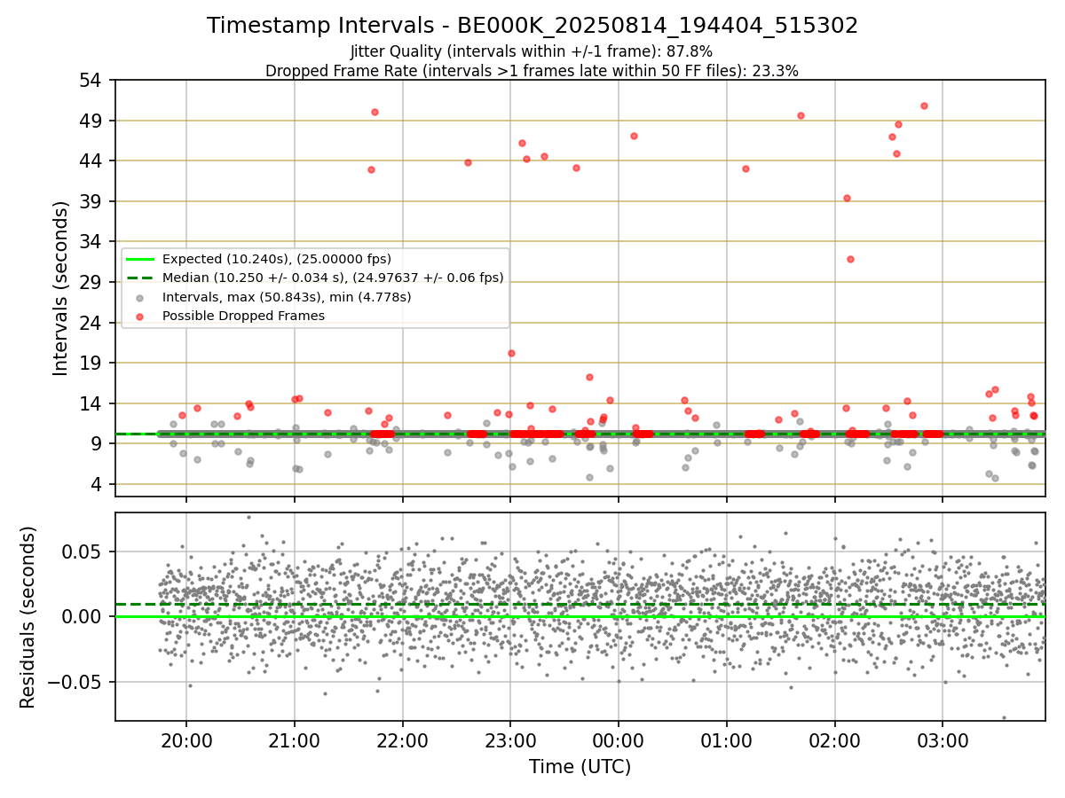Click the grey dot legend marker

[140, 297]
